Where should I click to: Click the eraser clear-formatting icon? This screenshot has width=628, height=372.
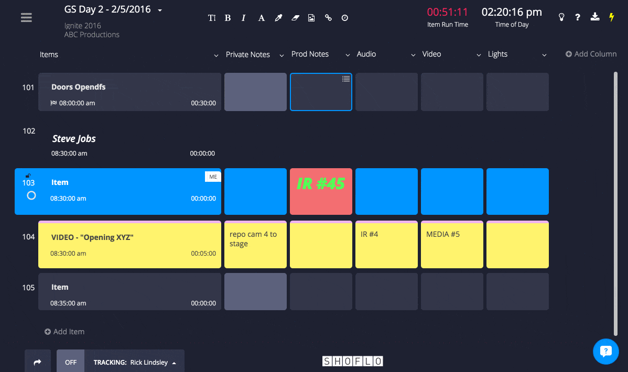click(295, 17)
